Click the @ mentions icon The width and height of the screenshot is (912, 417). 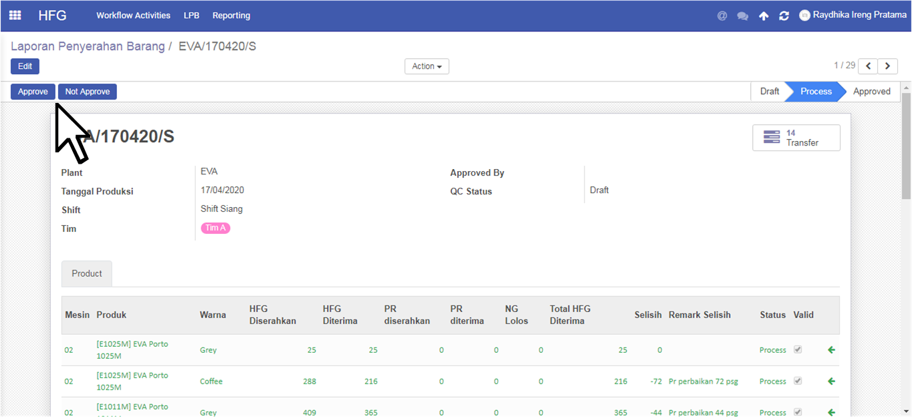coord(722,15)
